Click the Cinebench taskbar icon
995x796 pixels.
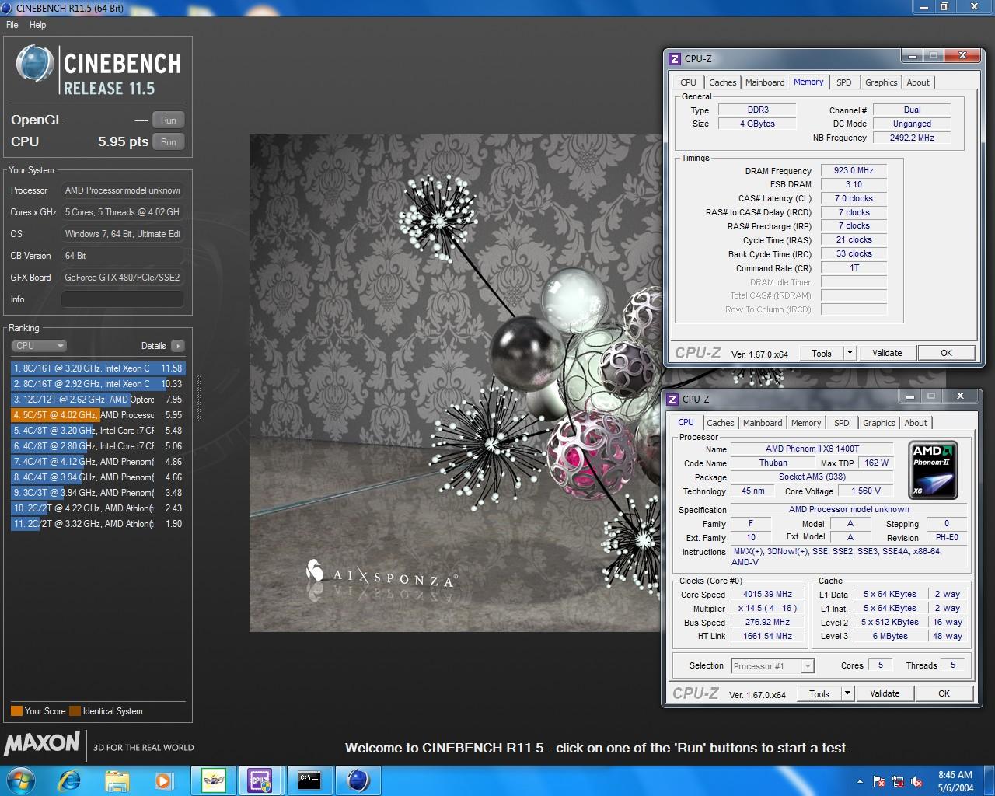point(358,780)
